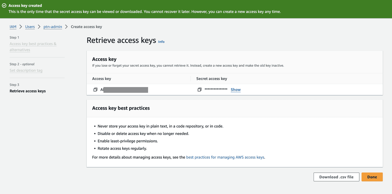This screenshot has height=194, width=392.
Task: Go back to the ptn-admin user page
Action: coord(53,27)
